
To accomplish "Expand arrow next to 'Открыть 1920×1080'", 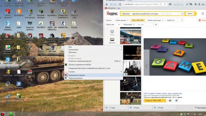I will tap(164, 101).
